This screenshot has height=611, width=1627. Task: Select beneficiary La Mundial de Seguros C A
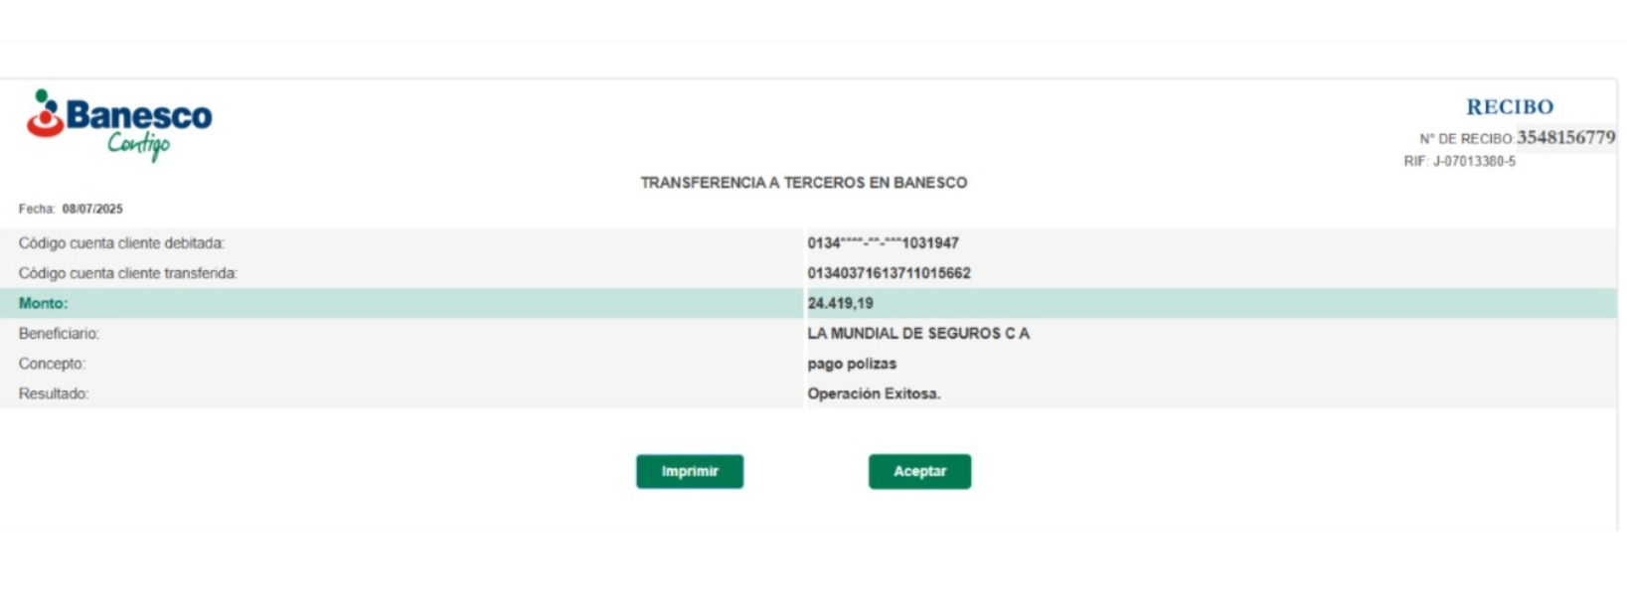(x=917, y=334)
